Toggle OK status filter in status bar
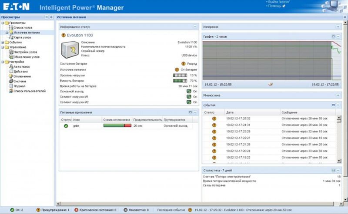The image size is (348, 214). point(18,210)
